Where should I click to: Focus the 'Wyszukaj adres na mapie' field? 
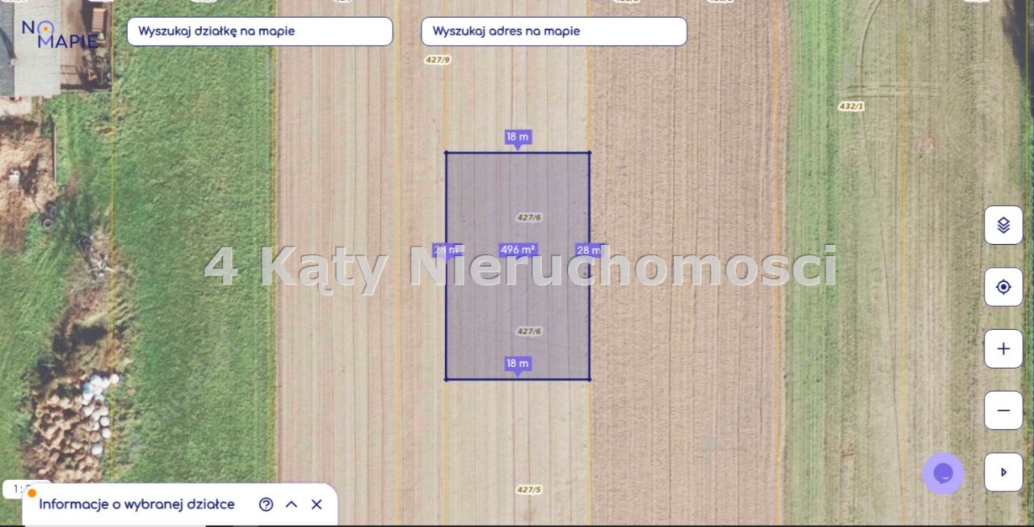pyautogui.click(x=553, y=32)
